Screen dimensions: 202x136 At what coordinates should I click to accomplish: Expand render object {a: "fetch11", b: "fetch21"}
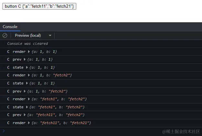point(29,123)
